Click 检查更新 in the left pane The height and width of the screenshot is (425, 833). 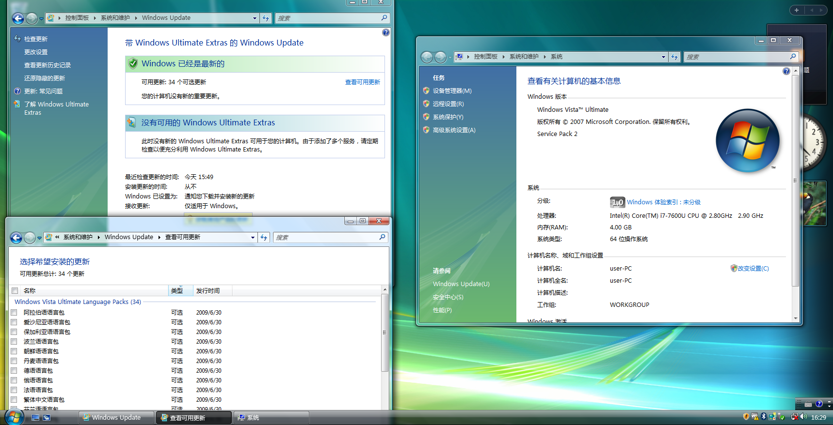[x=36, y=39]
